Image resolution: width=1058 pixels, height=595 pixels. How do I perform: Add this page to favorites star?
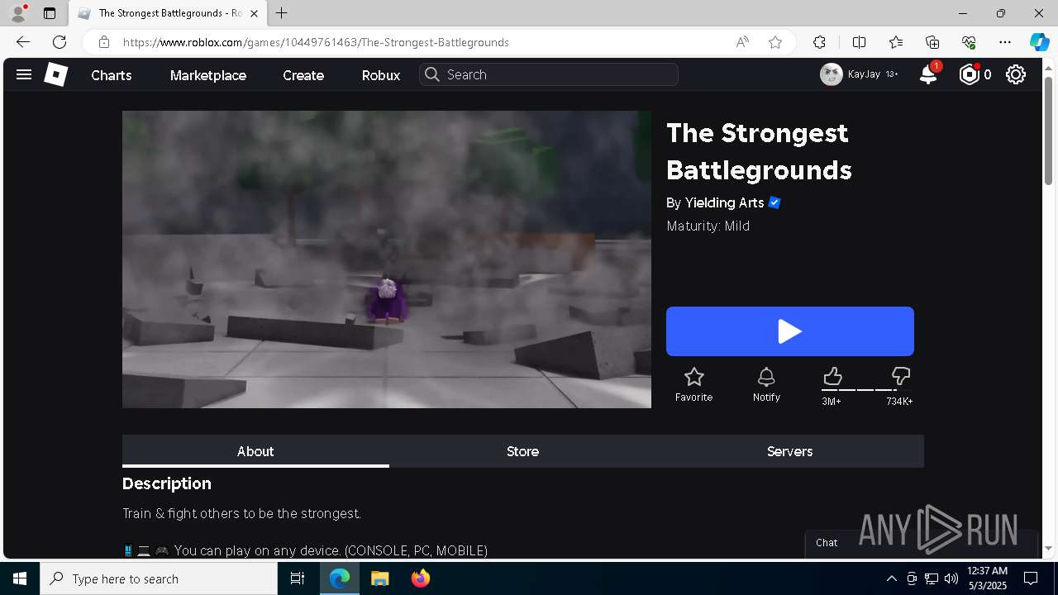775,42
